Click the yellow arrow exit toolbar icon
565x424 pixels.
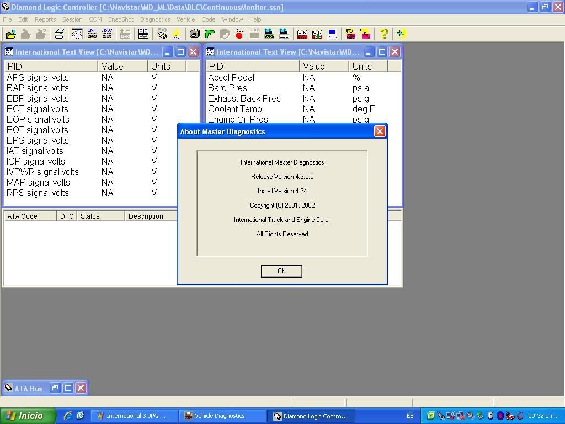[x=401, y=34]
